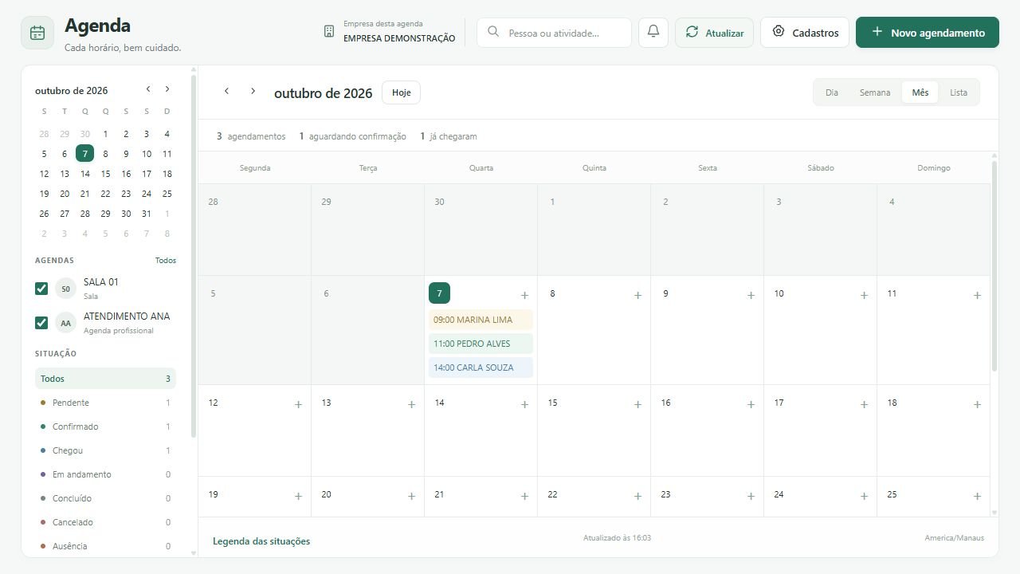Click the calendar scroll down arrow

(x=994, y=513)
